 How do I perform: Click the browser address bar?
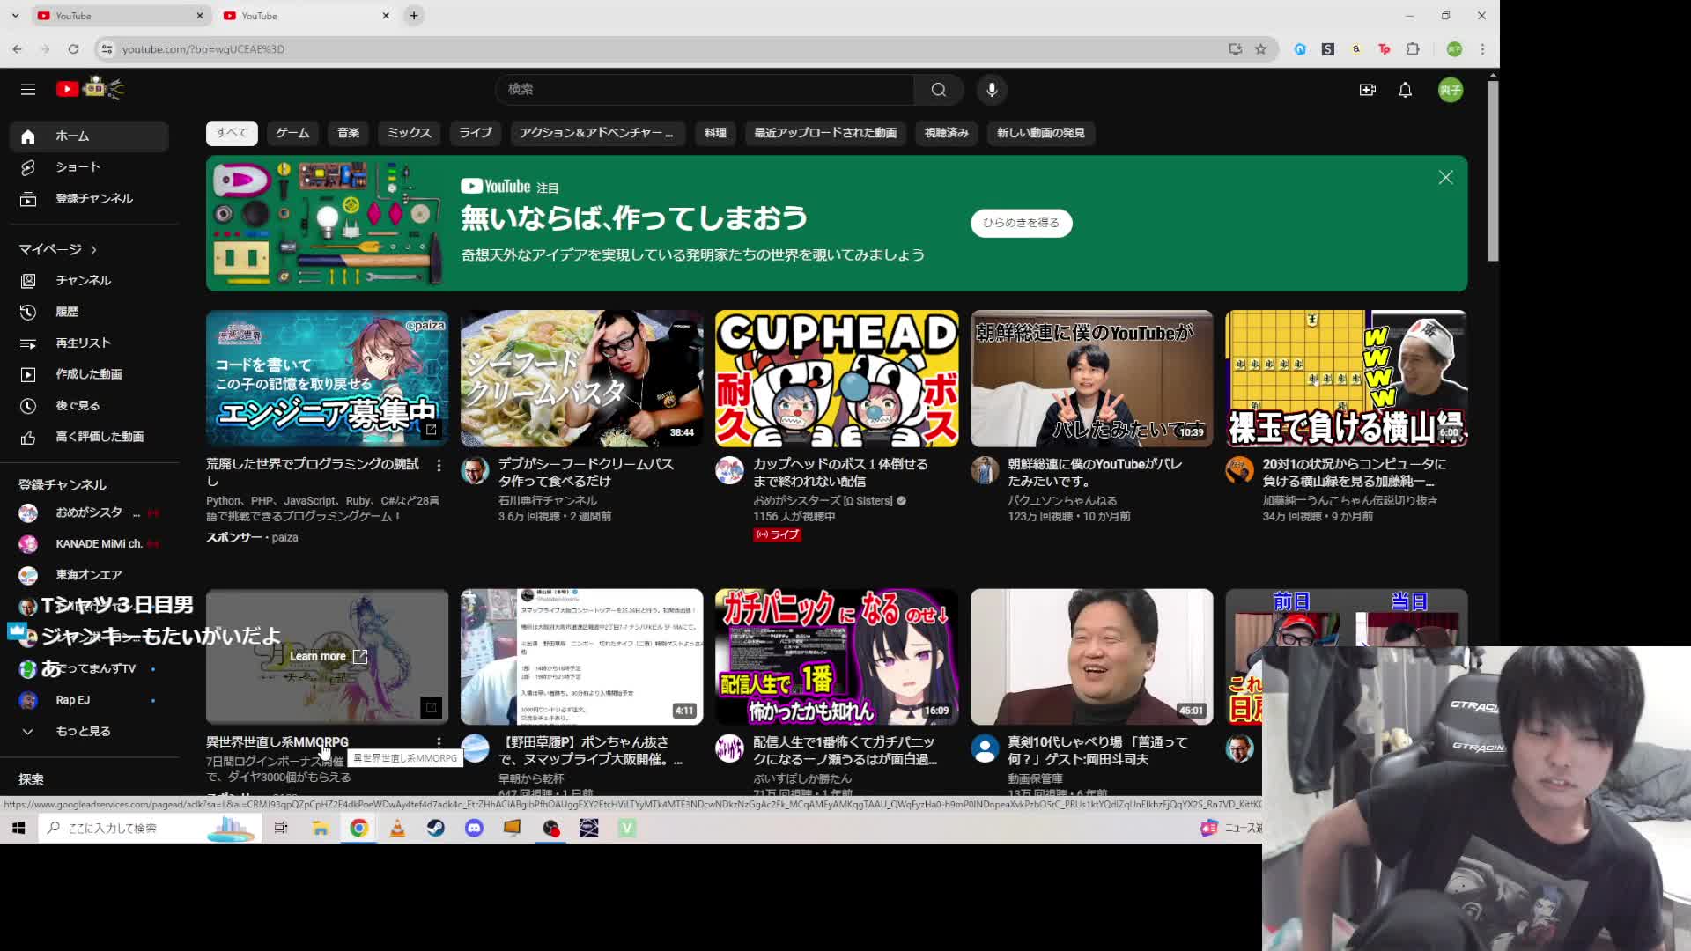pos(661,49)
